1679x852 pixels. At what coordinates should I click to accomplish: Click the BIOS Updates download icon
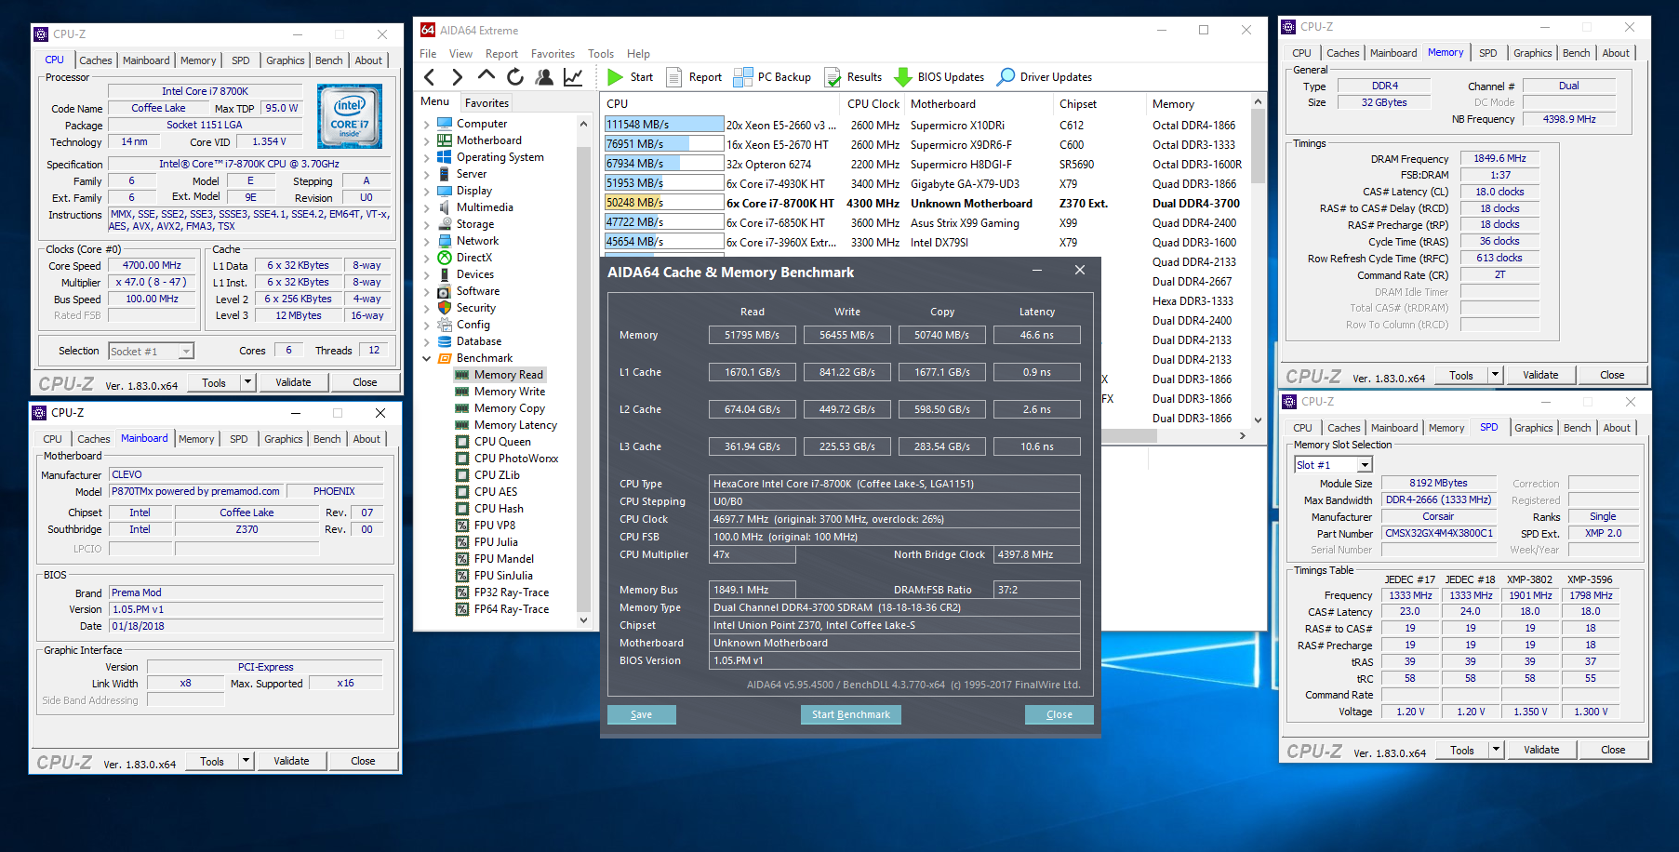(x=902, y=77)
